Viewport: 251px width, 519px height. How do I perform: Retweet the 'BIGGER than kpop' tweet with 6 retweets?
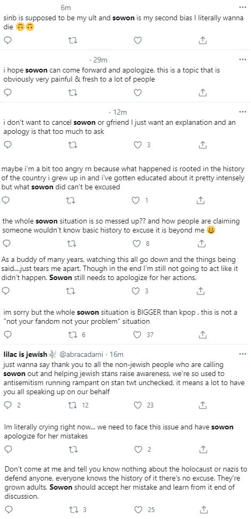click(72, 334)
